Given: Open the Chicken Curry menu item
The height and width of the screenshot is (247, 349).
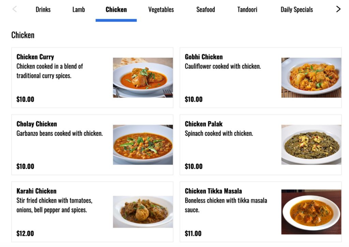Looking at the screenshot, I should click(92, 77).
